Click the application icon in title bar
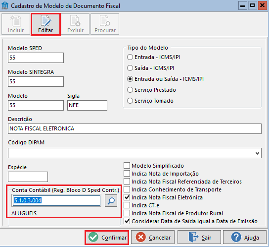 pos(5,5)
